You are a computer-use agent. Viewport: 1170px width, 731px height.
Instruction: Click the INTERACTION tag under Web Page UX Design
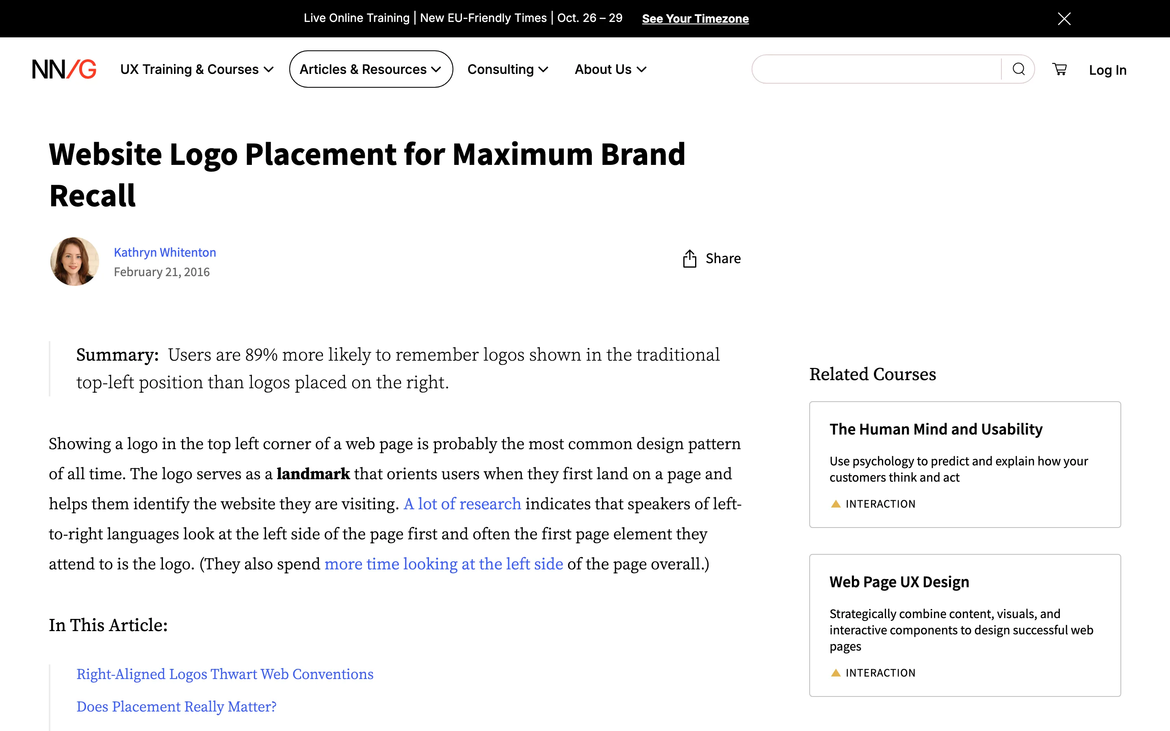coord(873,673)
